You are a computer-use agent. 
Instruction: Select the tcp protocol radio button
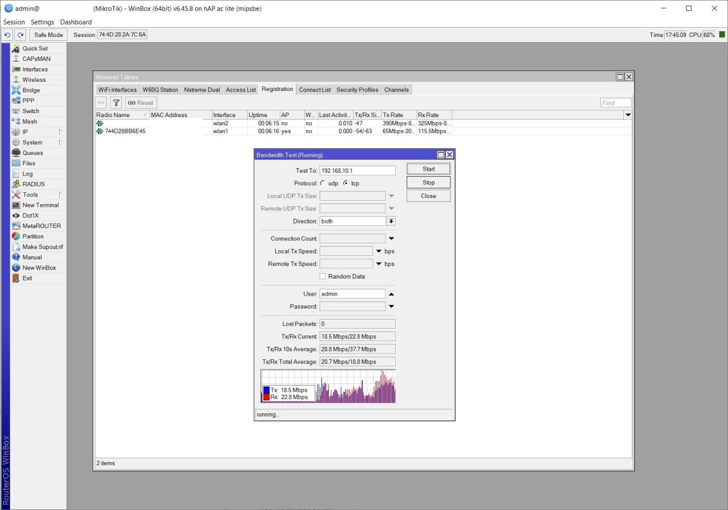[346, 183]
